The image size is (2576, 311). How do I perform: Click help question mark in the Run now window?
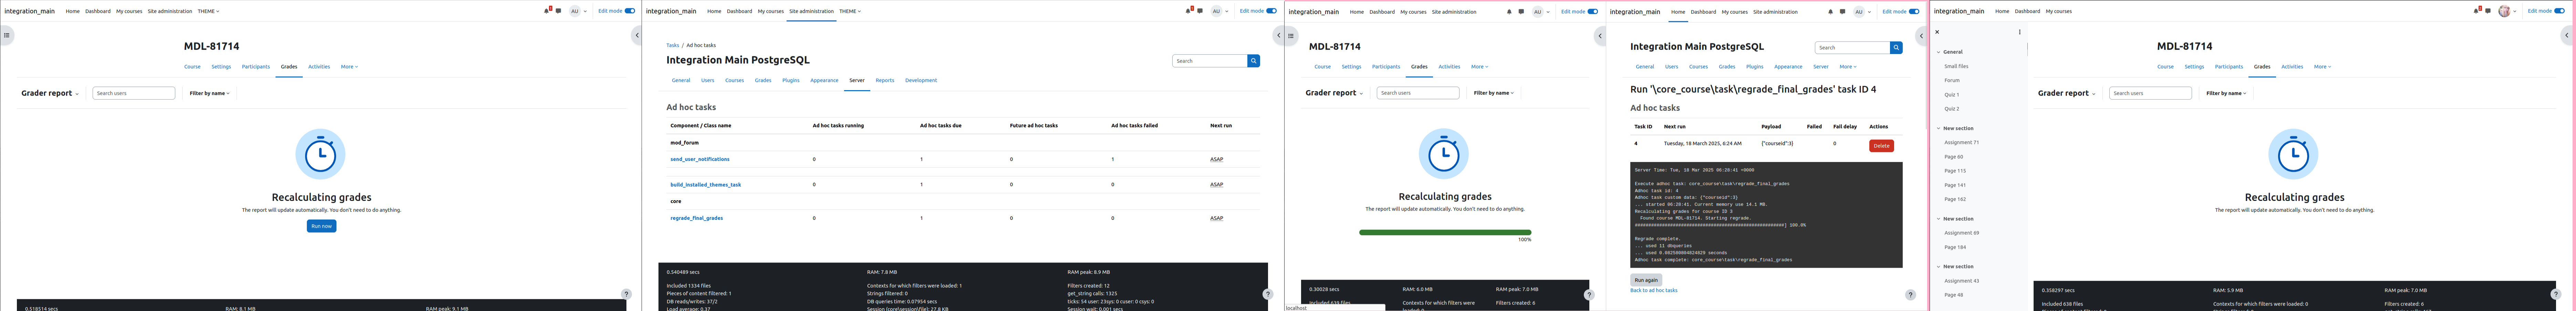click(x=626, y=294)
